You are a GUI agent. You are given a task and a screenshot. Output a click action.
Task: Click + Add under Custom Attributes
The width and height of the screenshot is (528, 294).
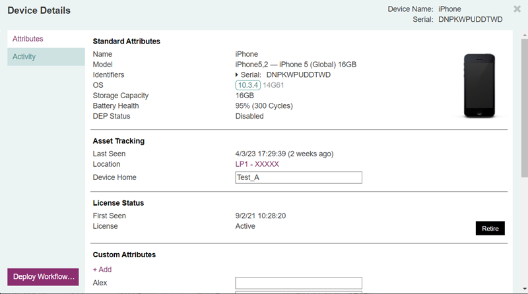pos(102,270)
